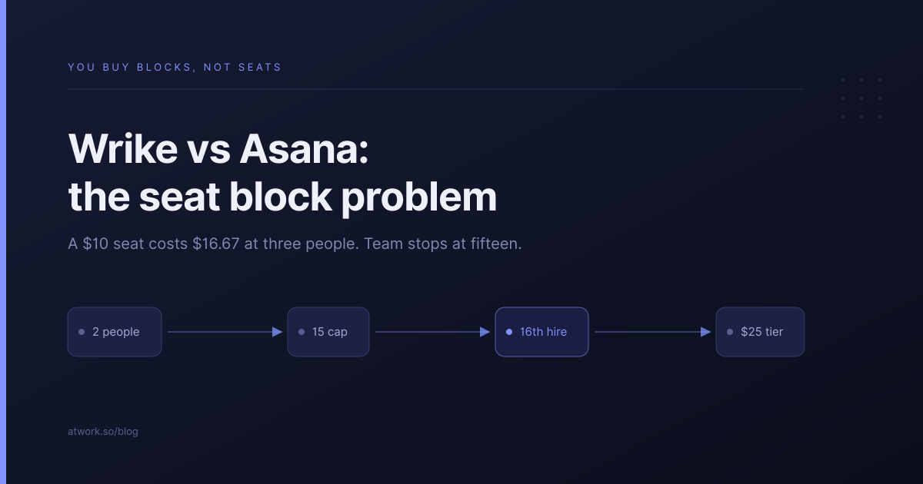Viewport: 923px width, 484px height.
Task: Click arrowhead pointing to 16th hire box
Action: pos(485,332)
